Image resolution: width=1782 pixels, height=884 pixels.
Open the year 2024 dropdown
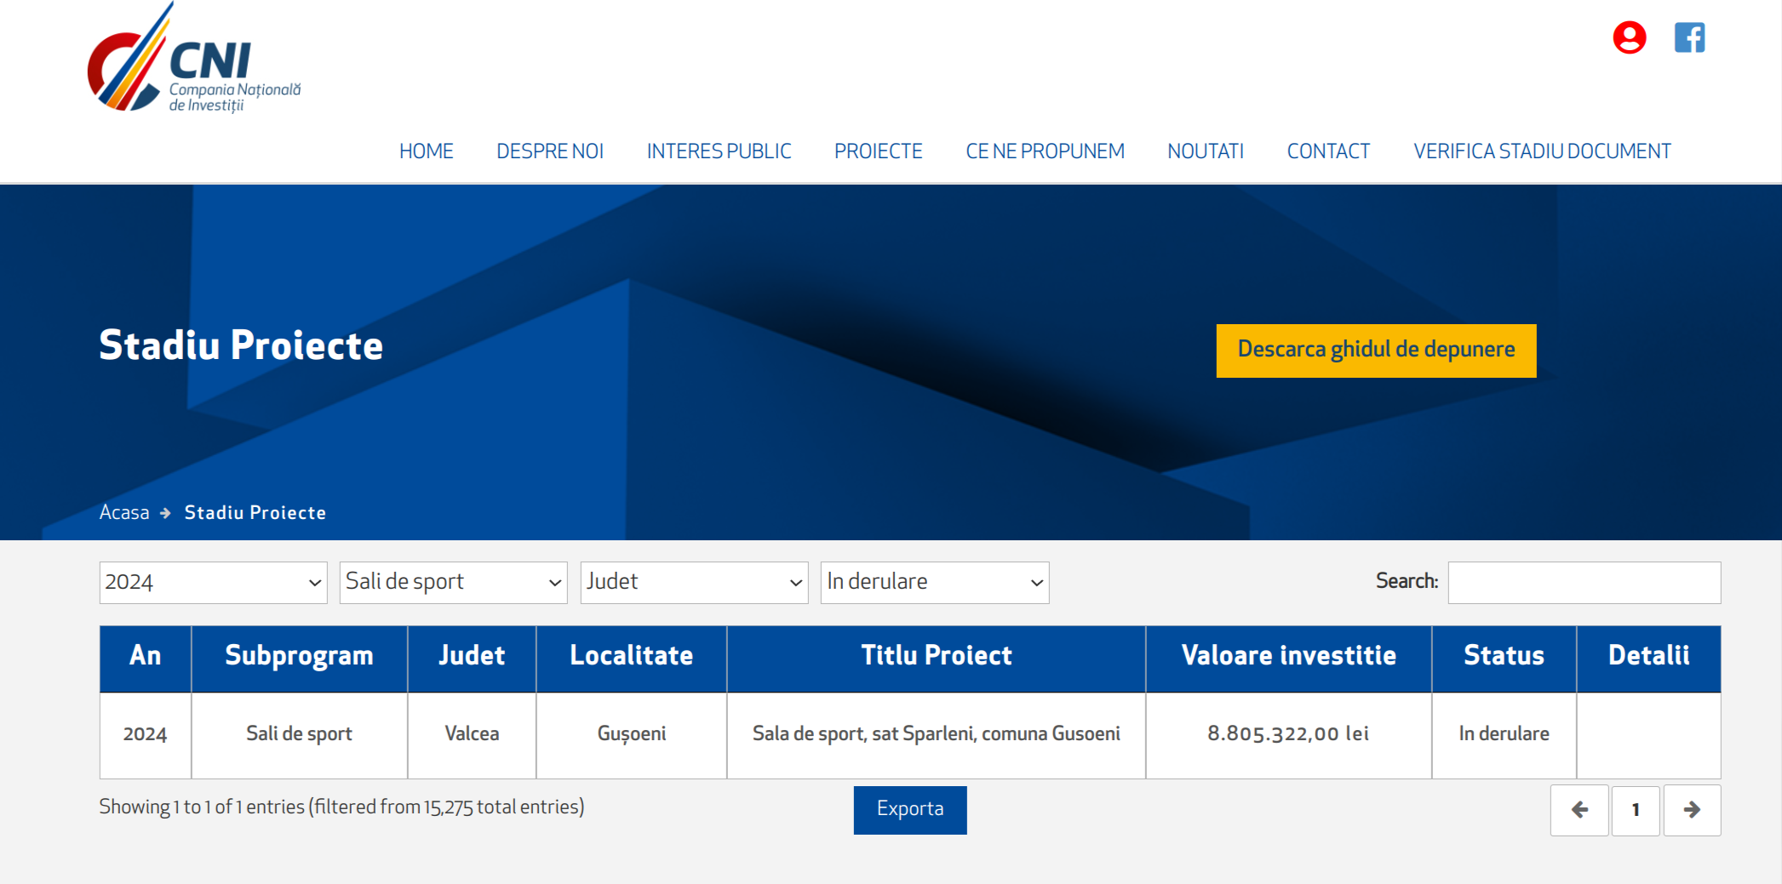(x=213, y=583)
